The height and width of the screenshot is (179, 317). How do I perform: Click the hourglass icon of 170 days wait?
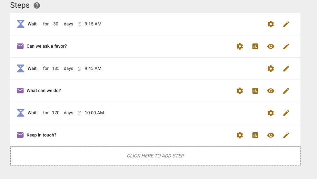pos(21,113)
